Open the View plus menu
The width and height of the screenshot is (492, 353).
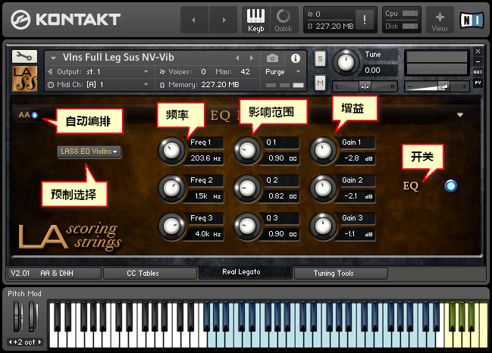(x=440, y=20)
